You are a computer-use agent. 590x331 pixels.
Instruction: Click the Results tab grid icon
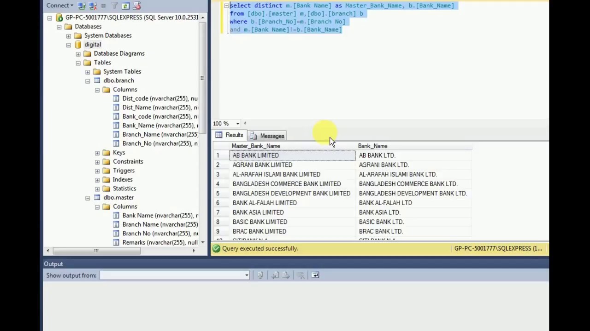(x=219, y=135)
